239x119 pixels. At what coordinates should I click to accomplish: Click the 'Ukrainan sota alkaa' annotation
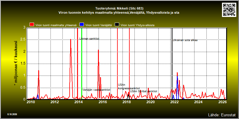(185, 40)
